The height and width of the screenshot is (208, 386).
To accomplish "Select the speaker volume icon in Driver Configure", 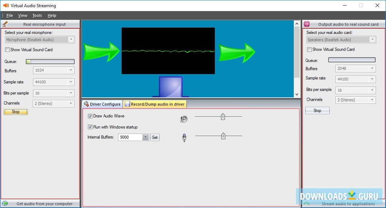I will pos(184,119).
